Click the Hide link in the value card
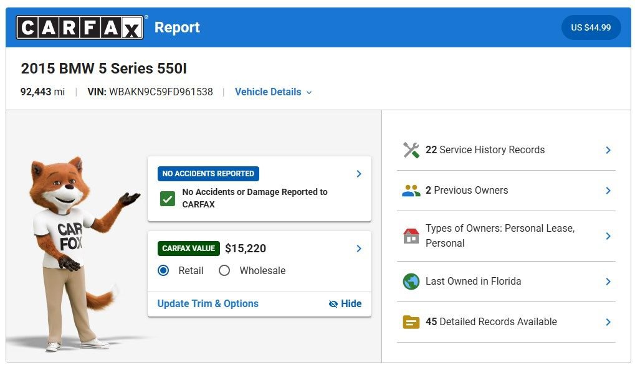The image size is (635, 370). 345,303
